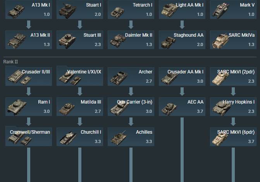Image resolution: width=260 pixels, height=182 pixels.
Task: Click the 2.0 rating on Stuart I
Action: pyautogui.click(x=98, y=14)
